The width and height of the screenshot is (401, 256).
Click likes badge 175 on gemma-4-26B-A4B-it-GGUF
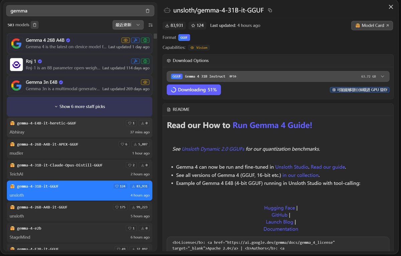click(120, 207)
